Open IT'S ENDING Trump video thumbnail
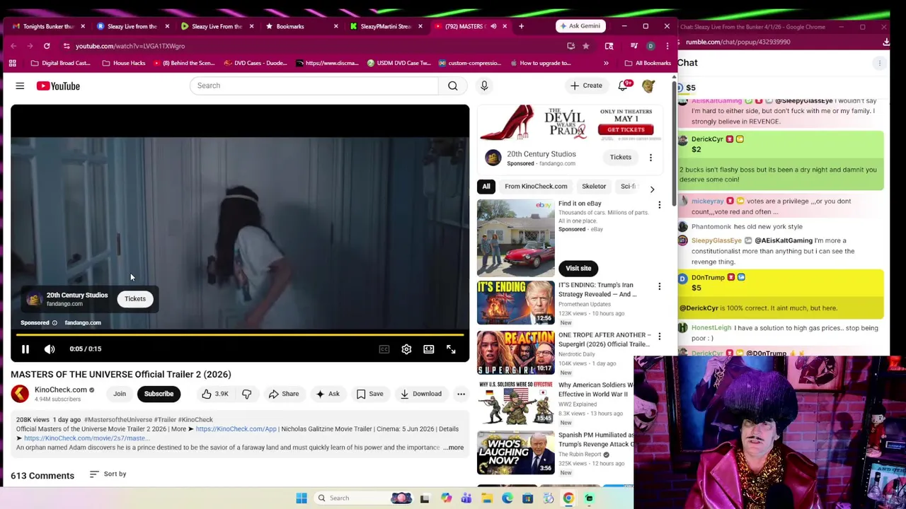906x509 pixels. [x=516, y=303]
